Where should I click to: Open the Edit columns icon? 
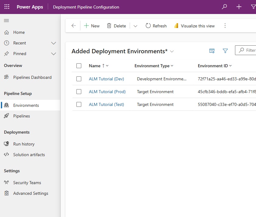(212, 51)
